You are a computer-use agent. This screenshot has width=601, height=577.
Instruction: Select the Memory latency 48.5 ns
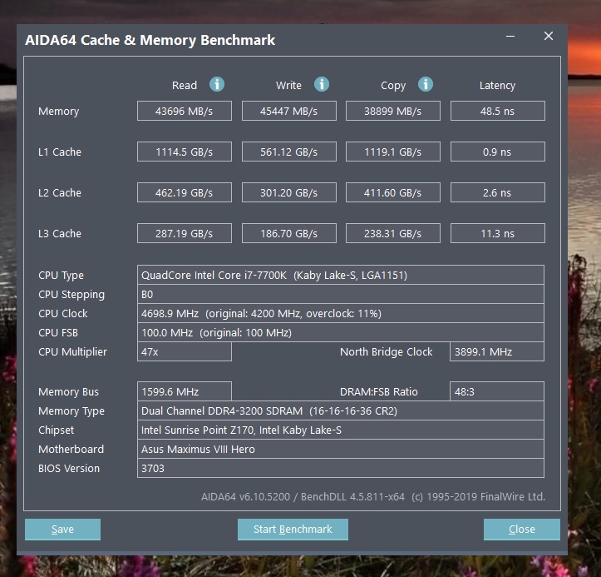pos(498,111)
